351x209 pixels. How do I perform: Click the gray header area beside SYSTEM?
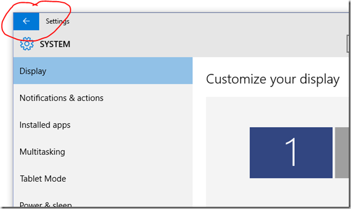(x=202, y=44)
